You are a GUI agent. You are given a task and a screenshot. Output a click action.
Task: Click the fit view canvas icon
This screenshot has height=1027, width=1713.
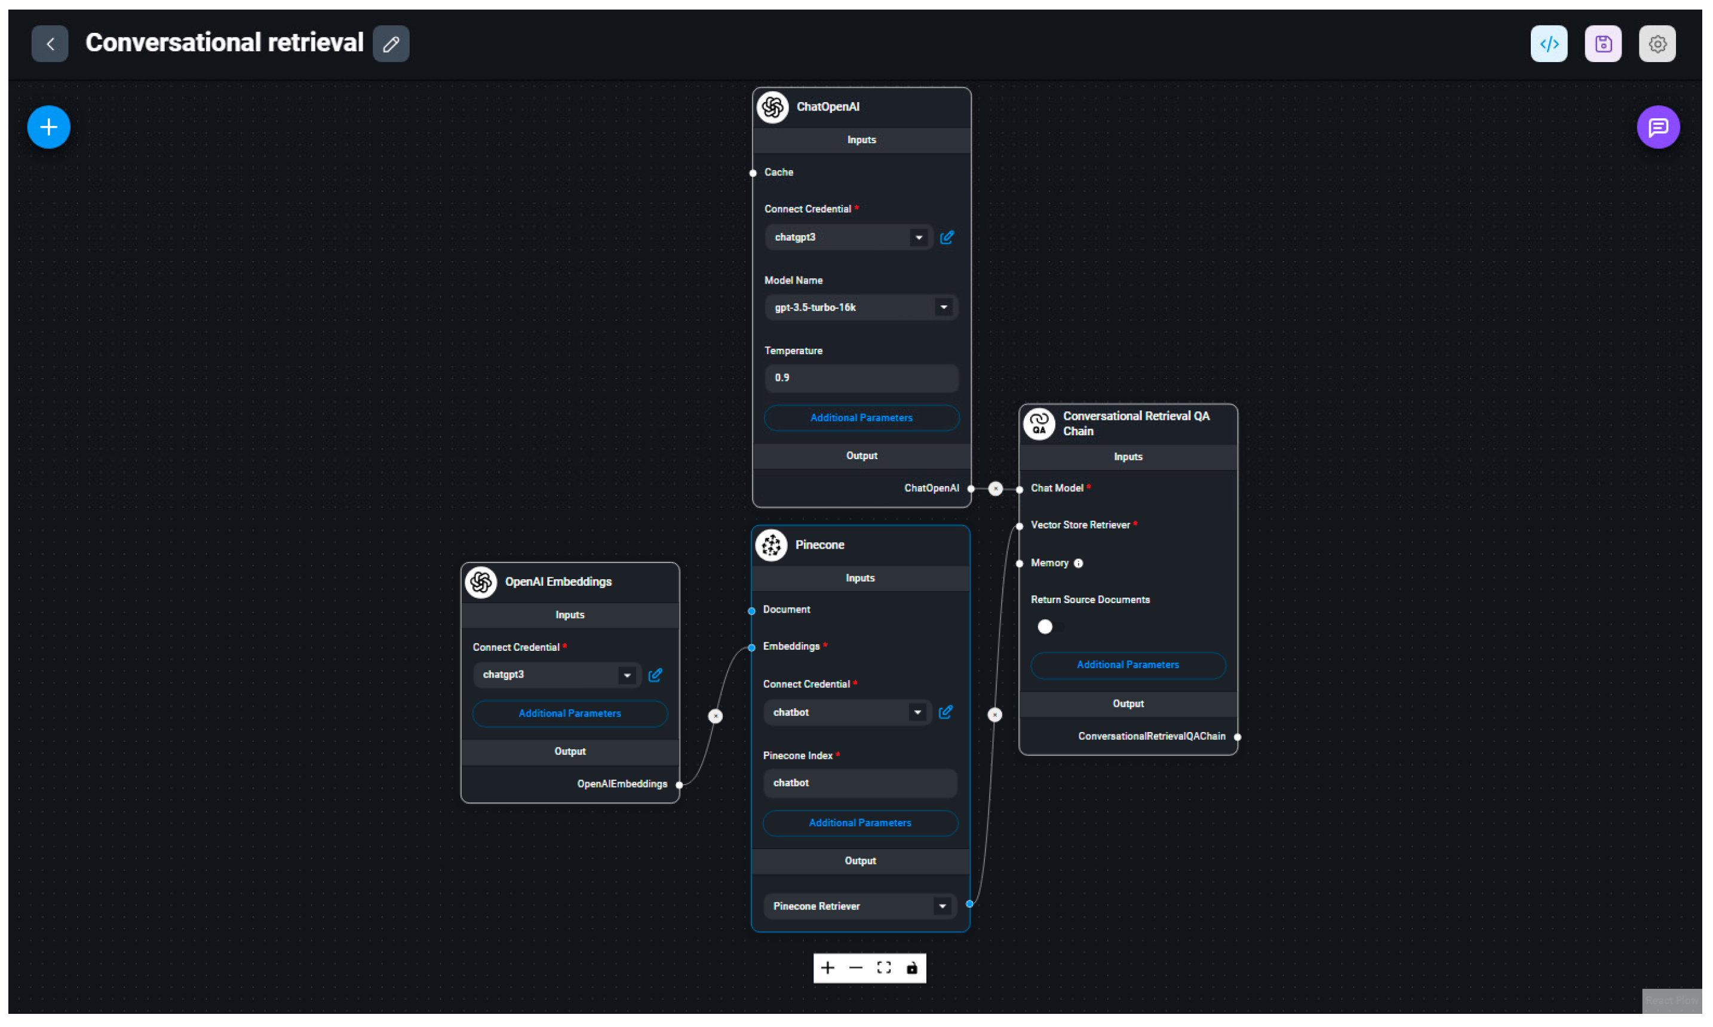[884, 967]
